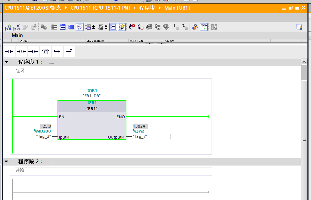The image size is (311, 200).
Task: Click the block interface display icon
Action: (54, 27)
